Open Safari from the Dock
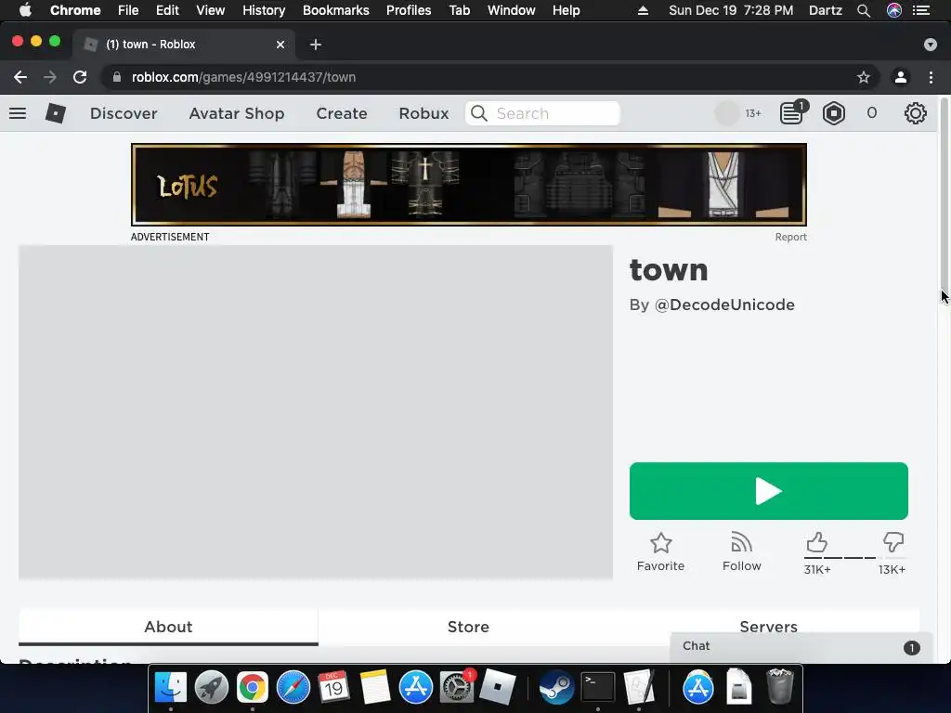This screenshot has width=951, height=713. point(293,688)
